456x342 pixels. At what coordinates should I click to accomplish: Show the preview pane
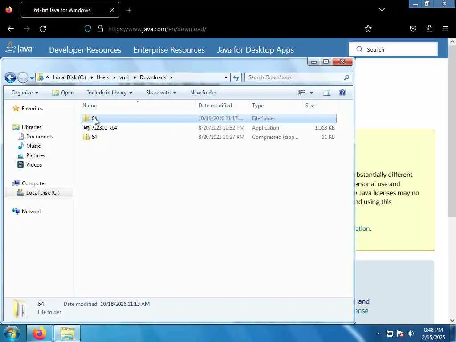coord(326,93)
